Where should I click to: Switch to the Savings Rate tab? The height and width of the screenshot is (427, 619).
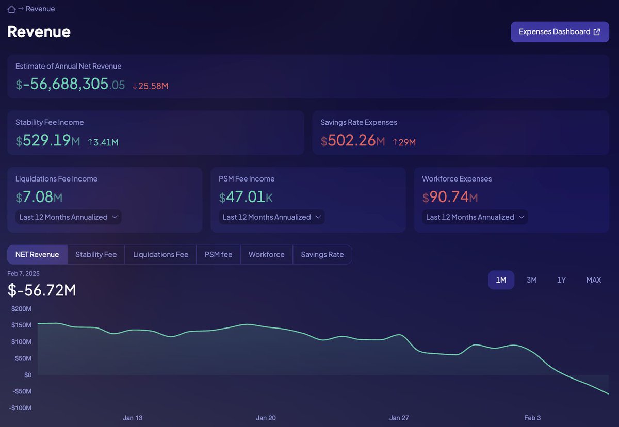[322, 254]
